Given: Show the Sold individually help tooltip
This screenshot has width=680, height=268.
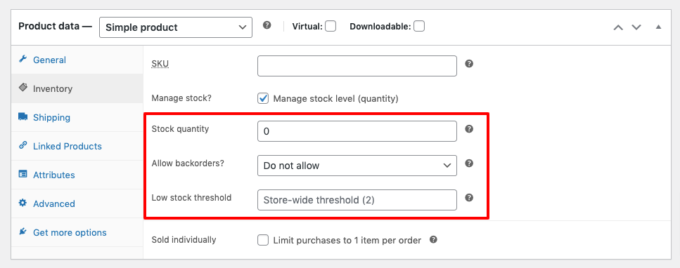Looking at the screenshot, I should click(433, 239).
